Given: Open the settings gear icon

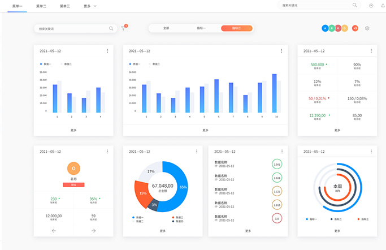Looking at the screenshot, I should click(x=367, y=28).
